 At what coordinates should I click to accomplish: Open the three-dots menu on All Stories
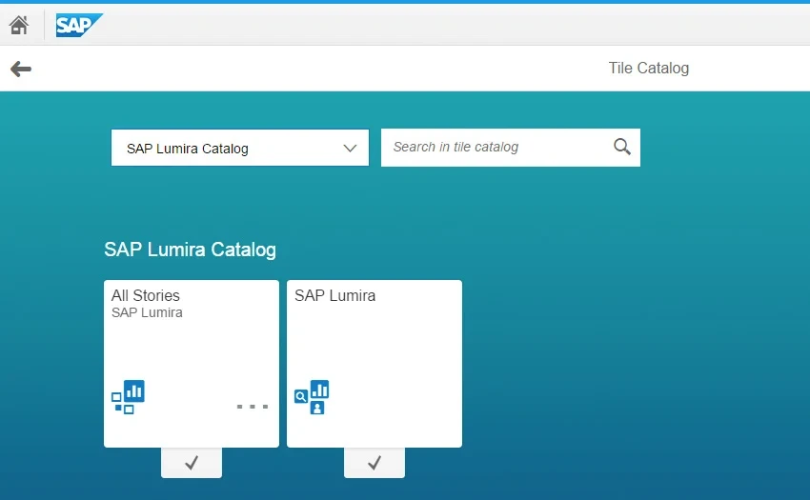click(253, 407)
